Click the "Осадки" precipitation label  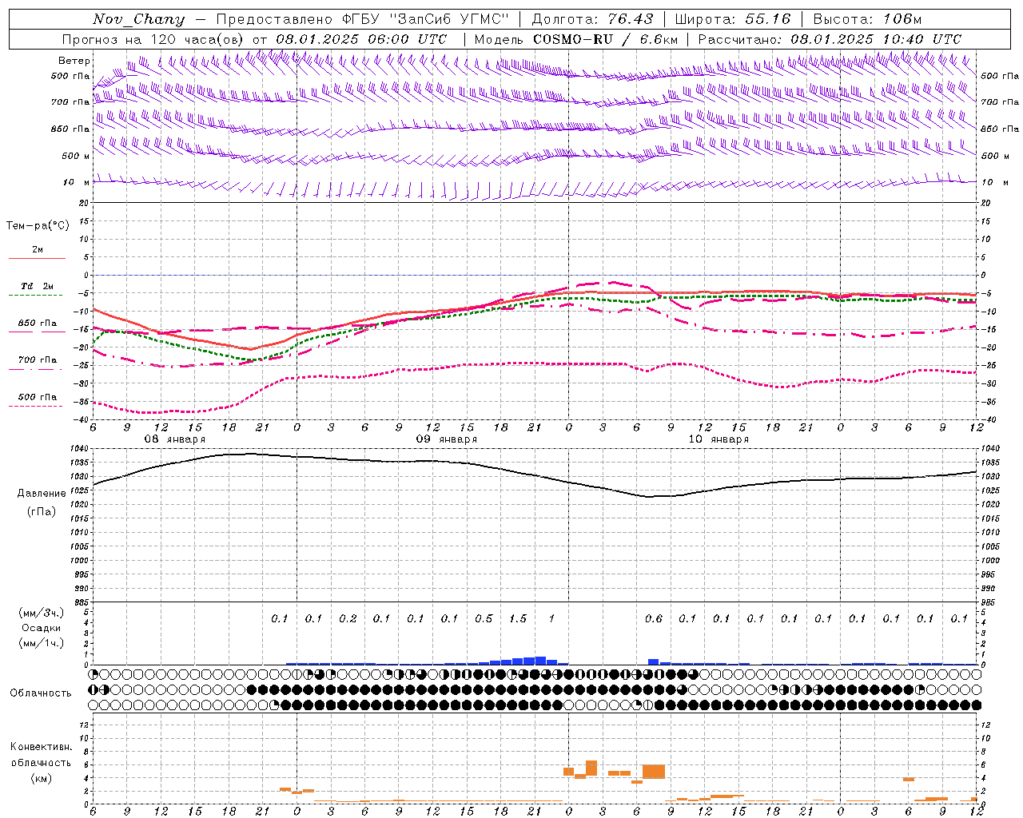pyautogui.click(x=42, y=628)
